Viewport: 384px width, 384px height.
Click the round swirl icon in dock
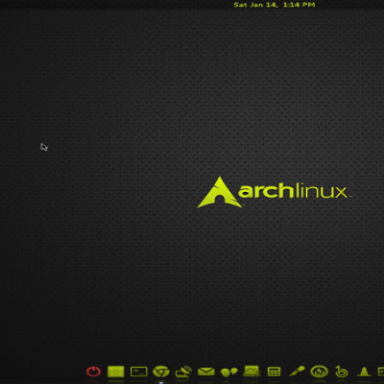319,372
